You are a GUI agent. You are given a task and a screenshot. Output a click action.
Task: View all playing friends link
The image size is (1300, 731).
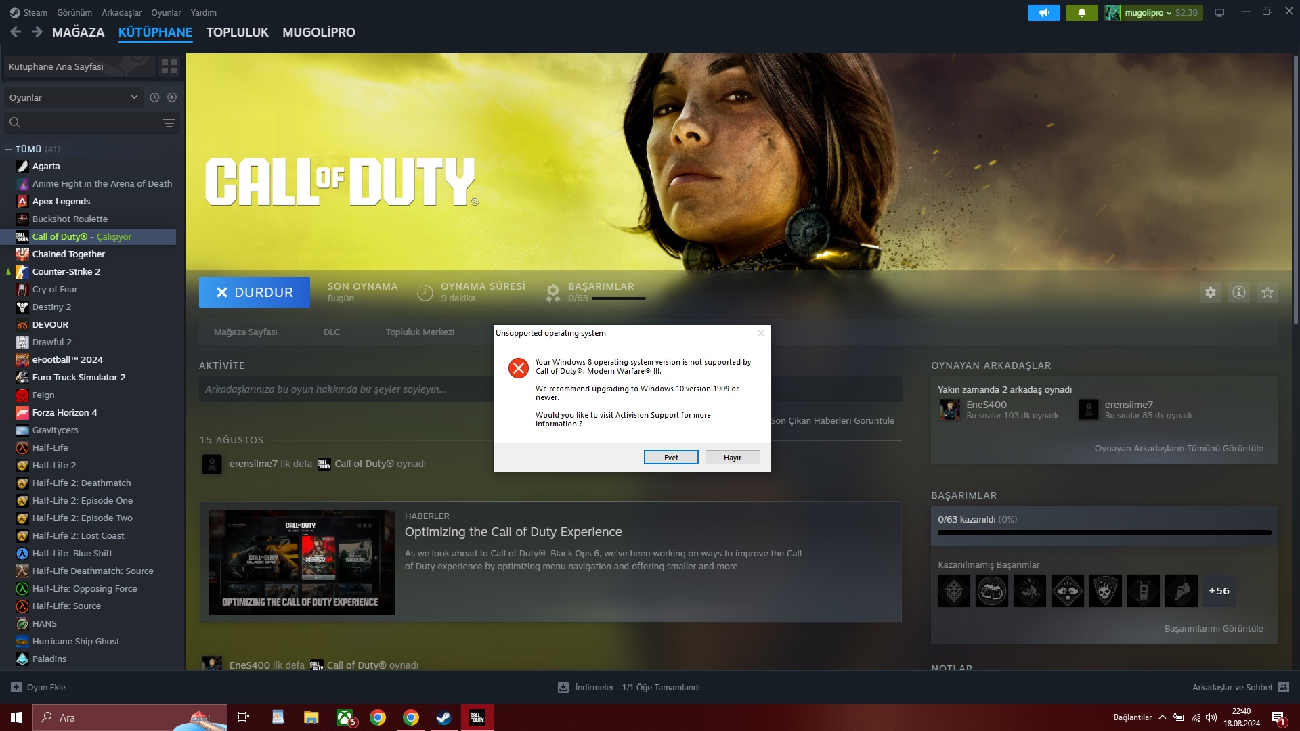(1179, 448)
